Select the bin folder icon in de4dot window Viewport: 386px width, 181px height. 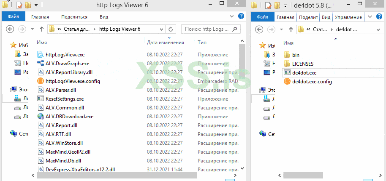tap(287, 55)
